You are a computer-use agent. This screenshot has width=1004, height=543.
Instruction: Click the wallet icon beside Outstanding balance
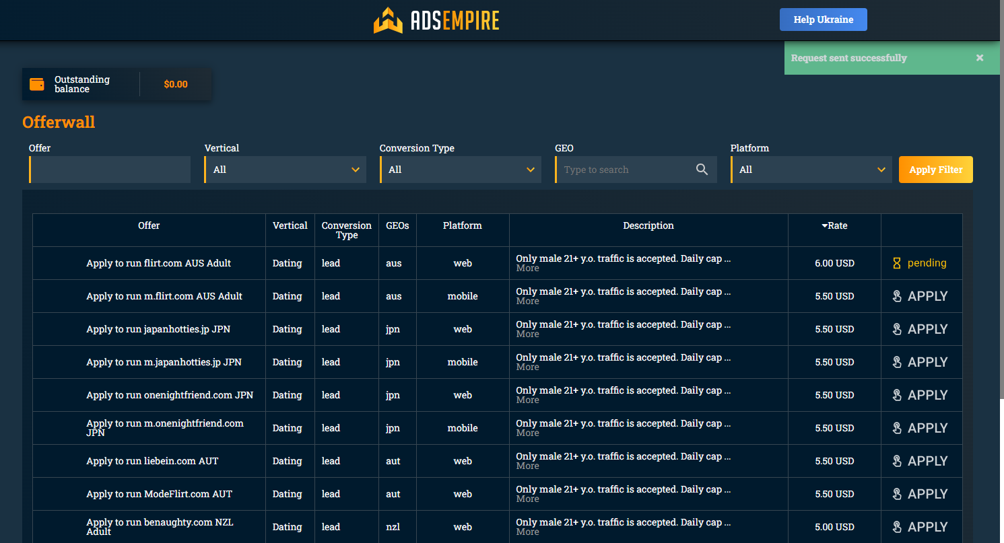(37, 84)
